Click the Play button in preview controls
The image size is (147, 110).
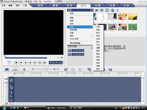[x=16, y=62]
